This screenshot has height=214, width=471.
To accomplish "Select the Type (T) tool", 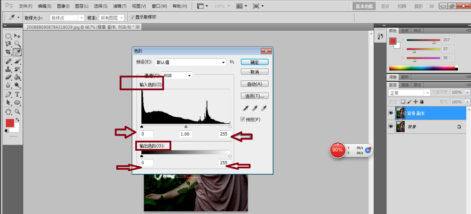I will point(17,94).
